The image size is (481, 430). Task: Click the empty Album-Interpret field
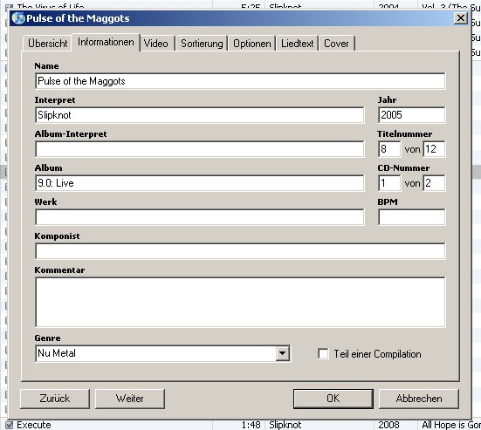click(x=200, y=149)
